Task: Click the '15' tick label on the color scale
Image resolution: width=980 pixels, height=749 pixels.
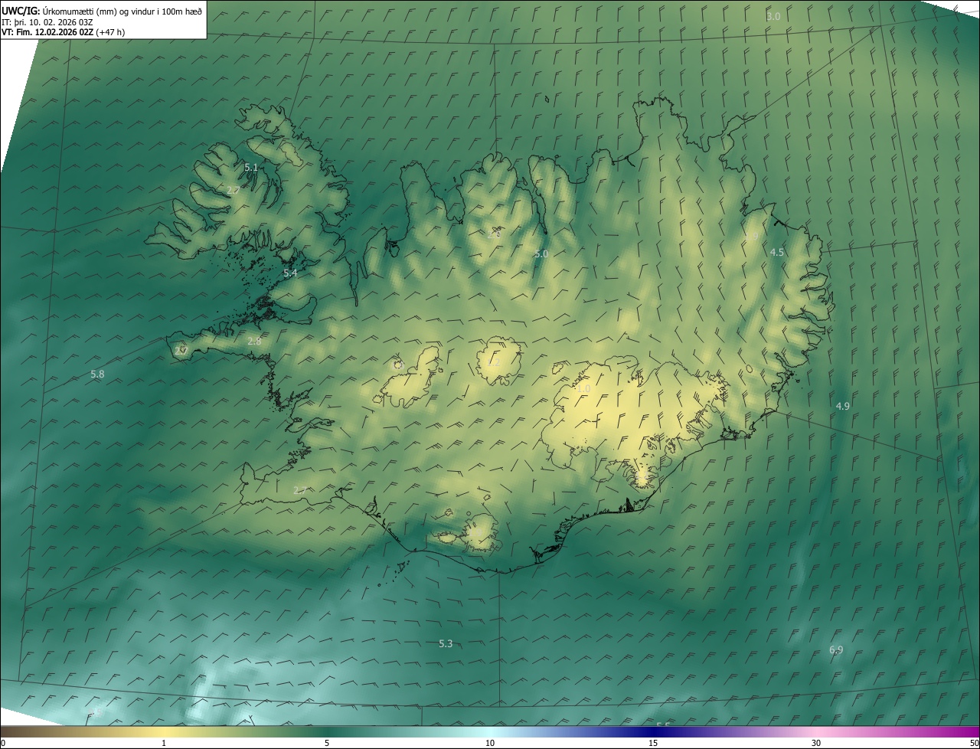Action: (653, 743)
